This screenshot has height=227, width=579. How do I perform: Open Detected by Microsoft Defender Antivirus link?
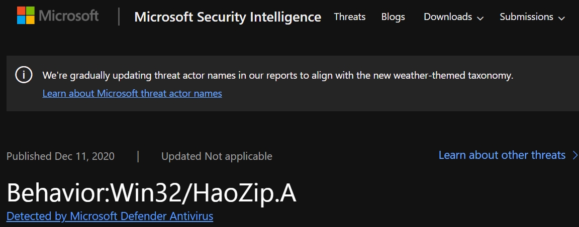110,216
